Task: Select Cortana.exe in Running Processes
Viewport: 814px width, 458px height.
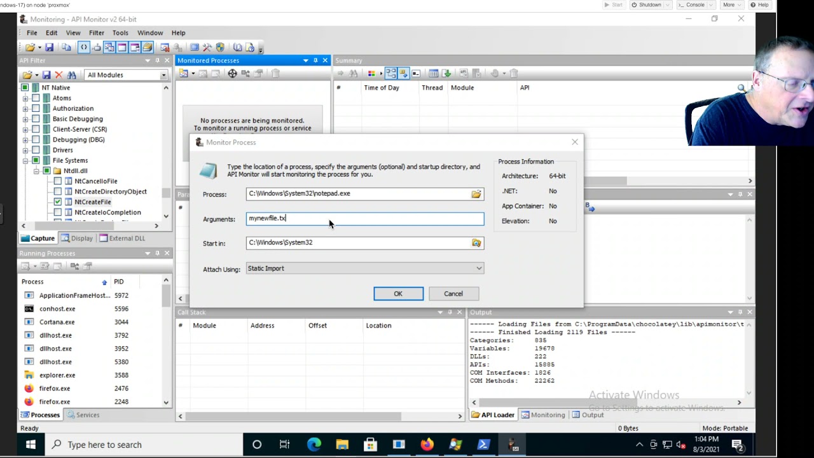Action: click(57, 322)
